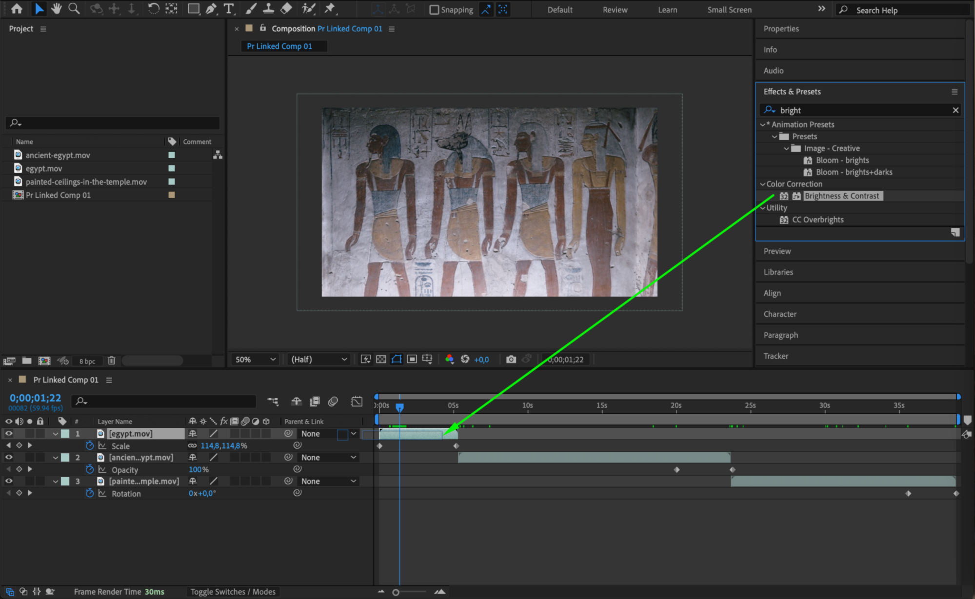Viewport: 975px width, 599px height.
Task: Take a snapshot with camera icon
Action: (511, 359)
